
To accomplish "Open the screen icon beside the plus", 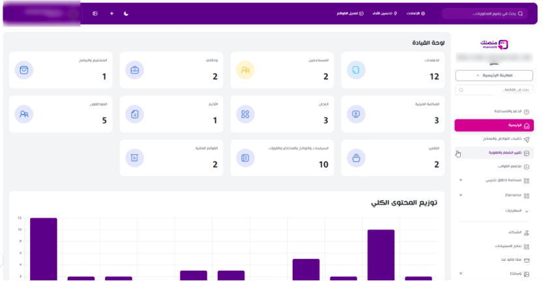I will pyautogui.click(x=95, y=14).
